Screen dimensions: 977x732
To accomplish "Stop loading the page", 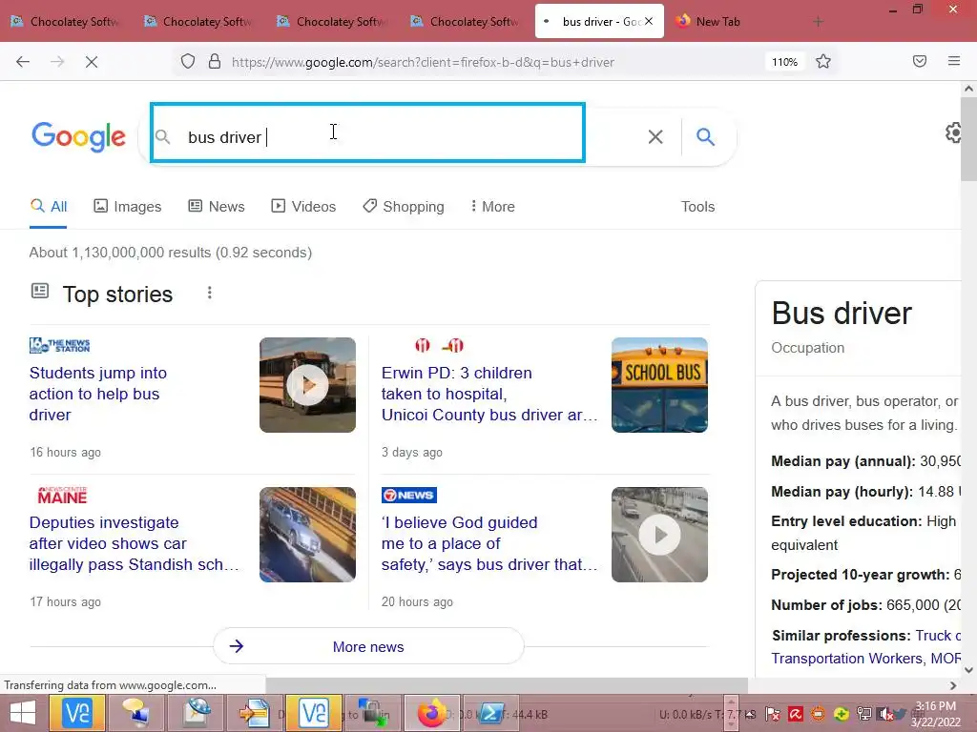I will (x=92, y=62).
